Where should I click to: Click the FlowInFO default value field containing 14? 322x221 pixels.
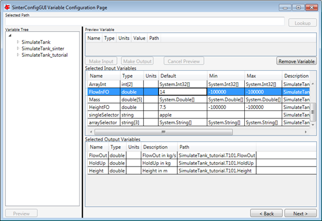[182, 92]
